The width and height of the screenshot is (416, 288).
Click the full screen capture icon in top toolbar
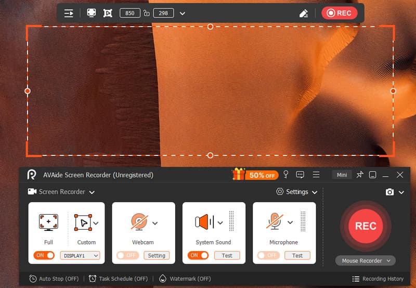pyautogui.click(x=92, y=13)
